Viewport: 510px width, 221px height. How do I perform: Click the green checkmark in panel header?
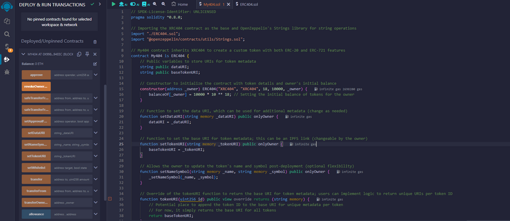(x=92, y=5)
